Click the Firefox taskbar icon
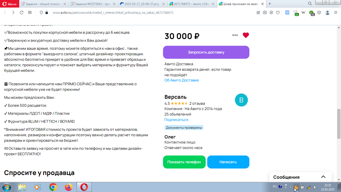This screenshot has width=341, height=192. (x=68, y=187)
